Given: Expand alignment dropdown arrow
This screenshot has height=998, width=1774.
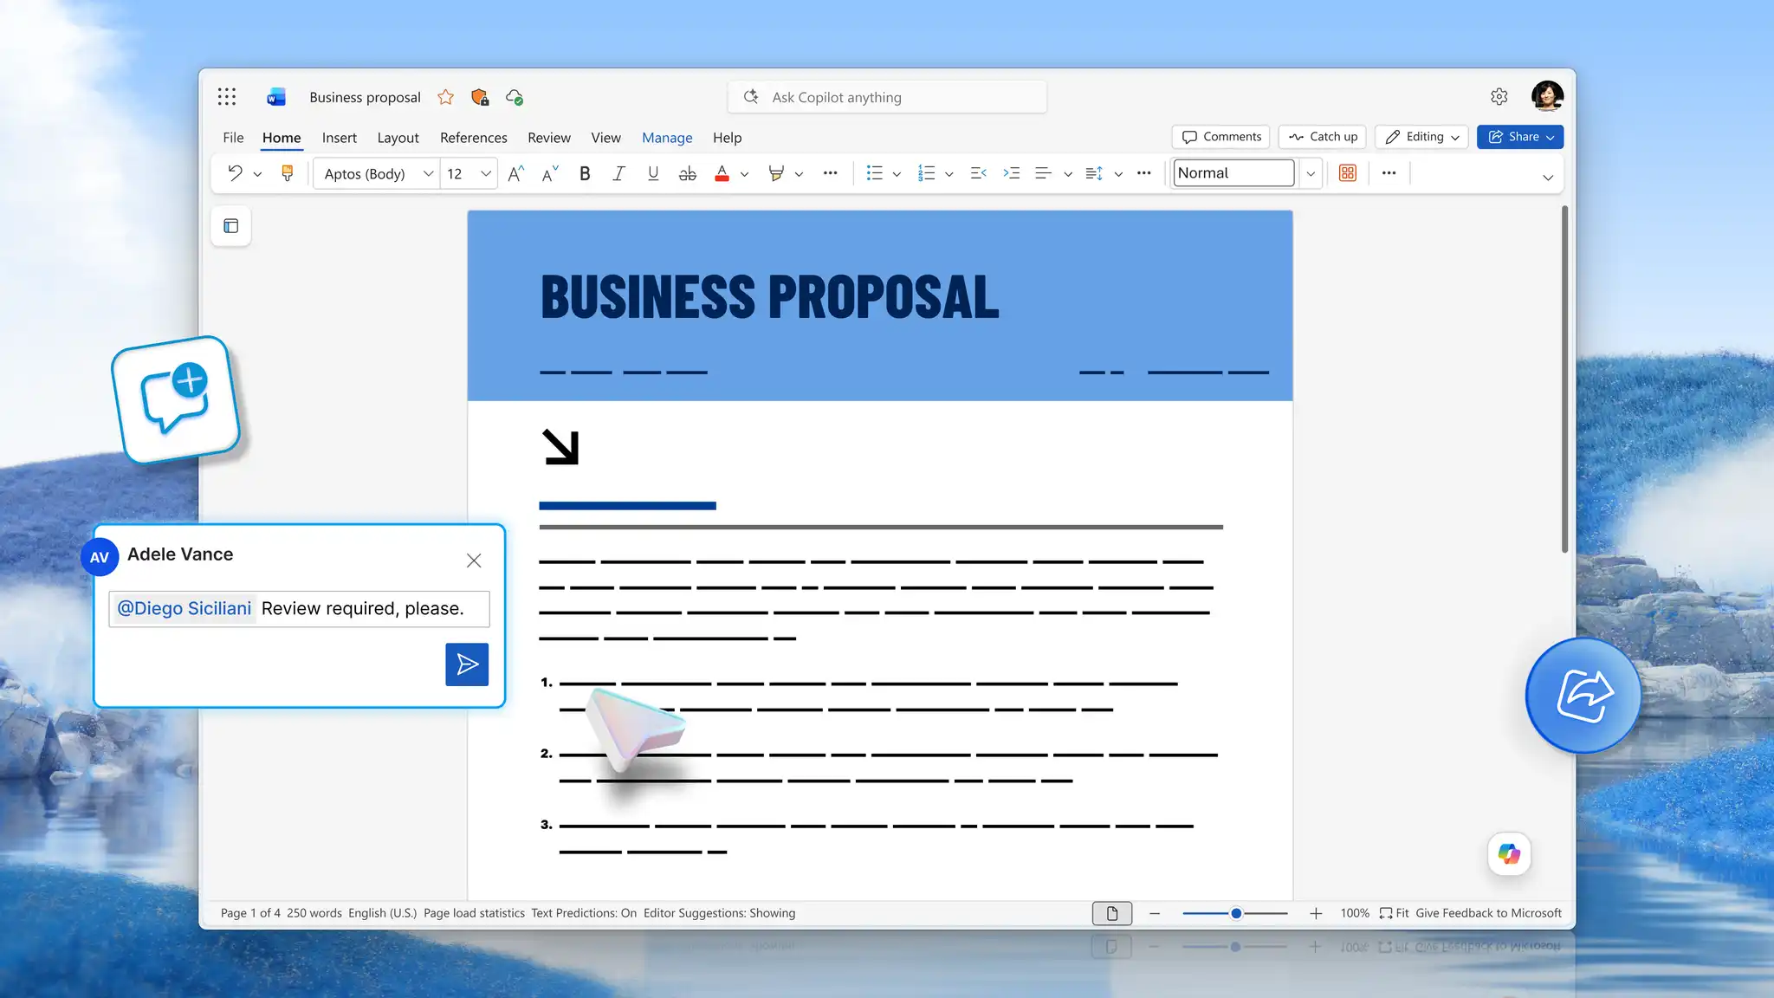Looking at the screenshot, I should point(1068,174).
